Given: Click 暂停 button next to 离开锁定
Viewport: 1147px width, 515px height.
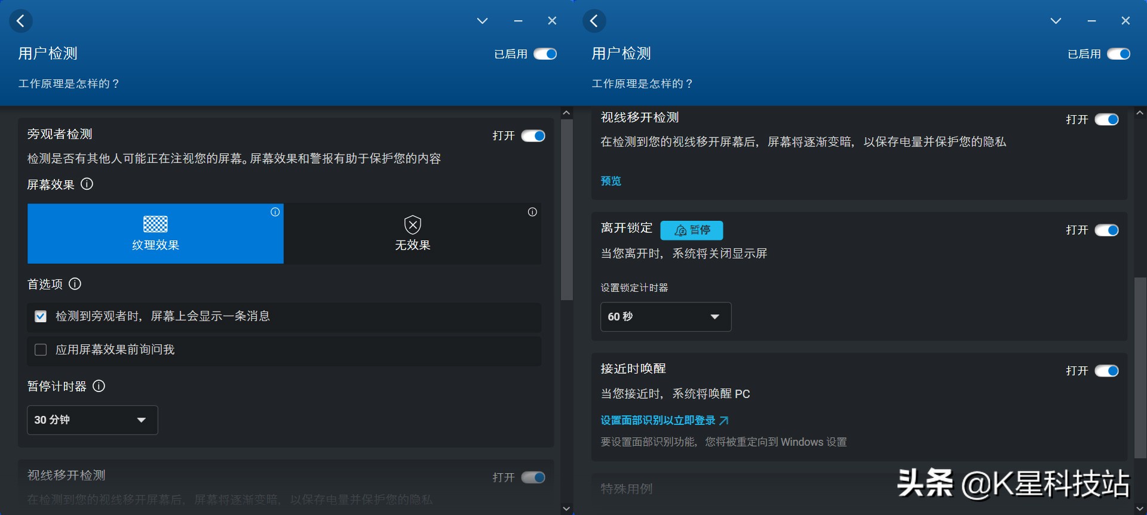Looking at the screenshot, I should (692, 230).
